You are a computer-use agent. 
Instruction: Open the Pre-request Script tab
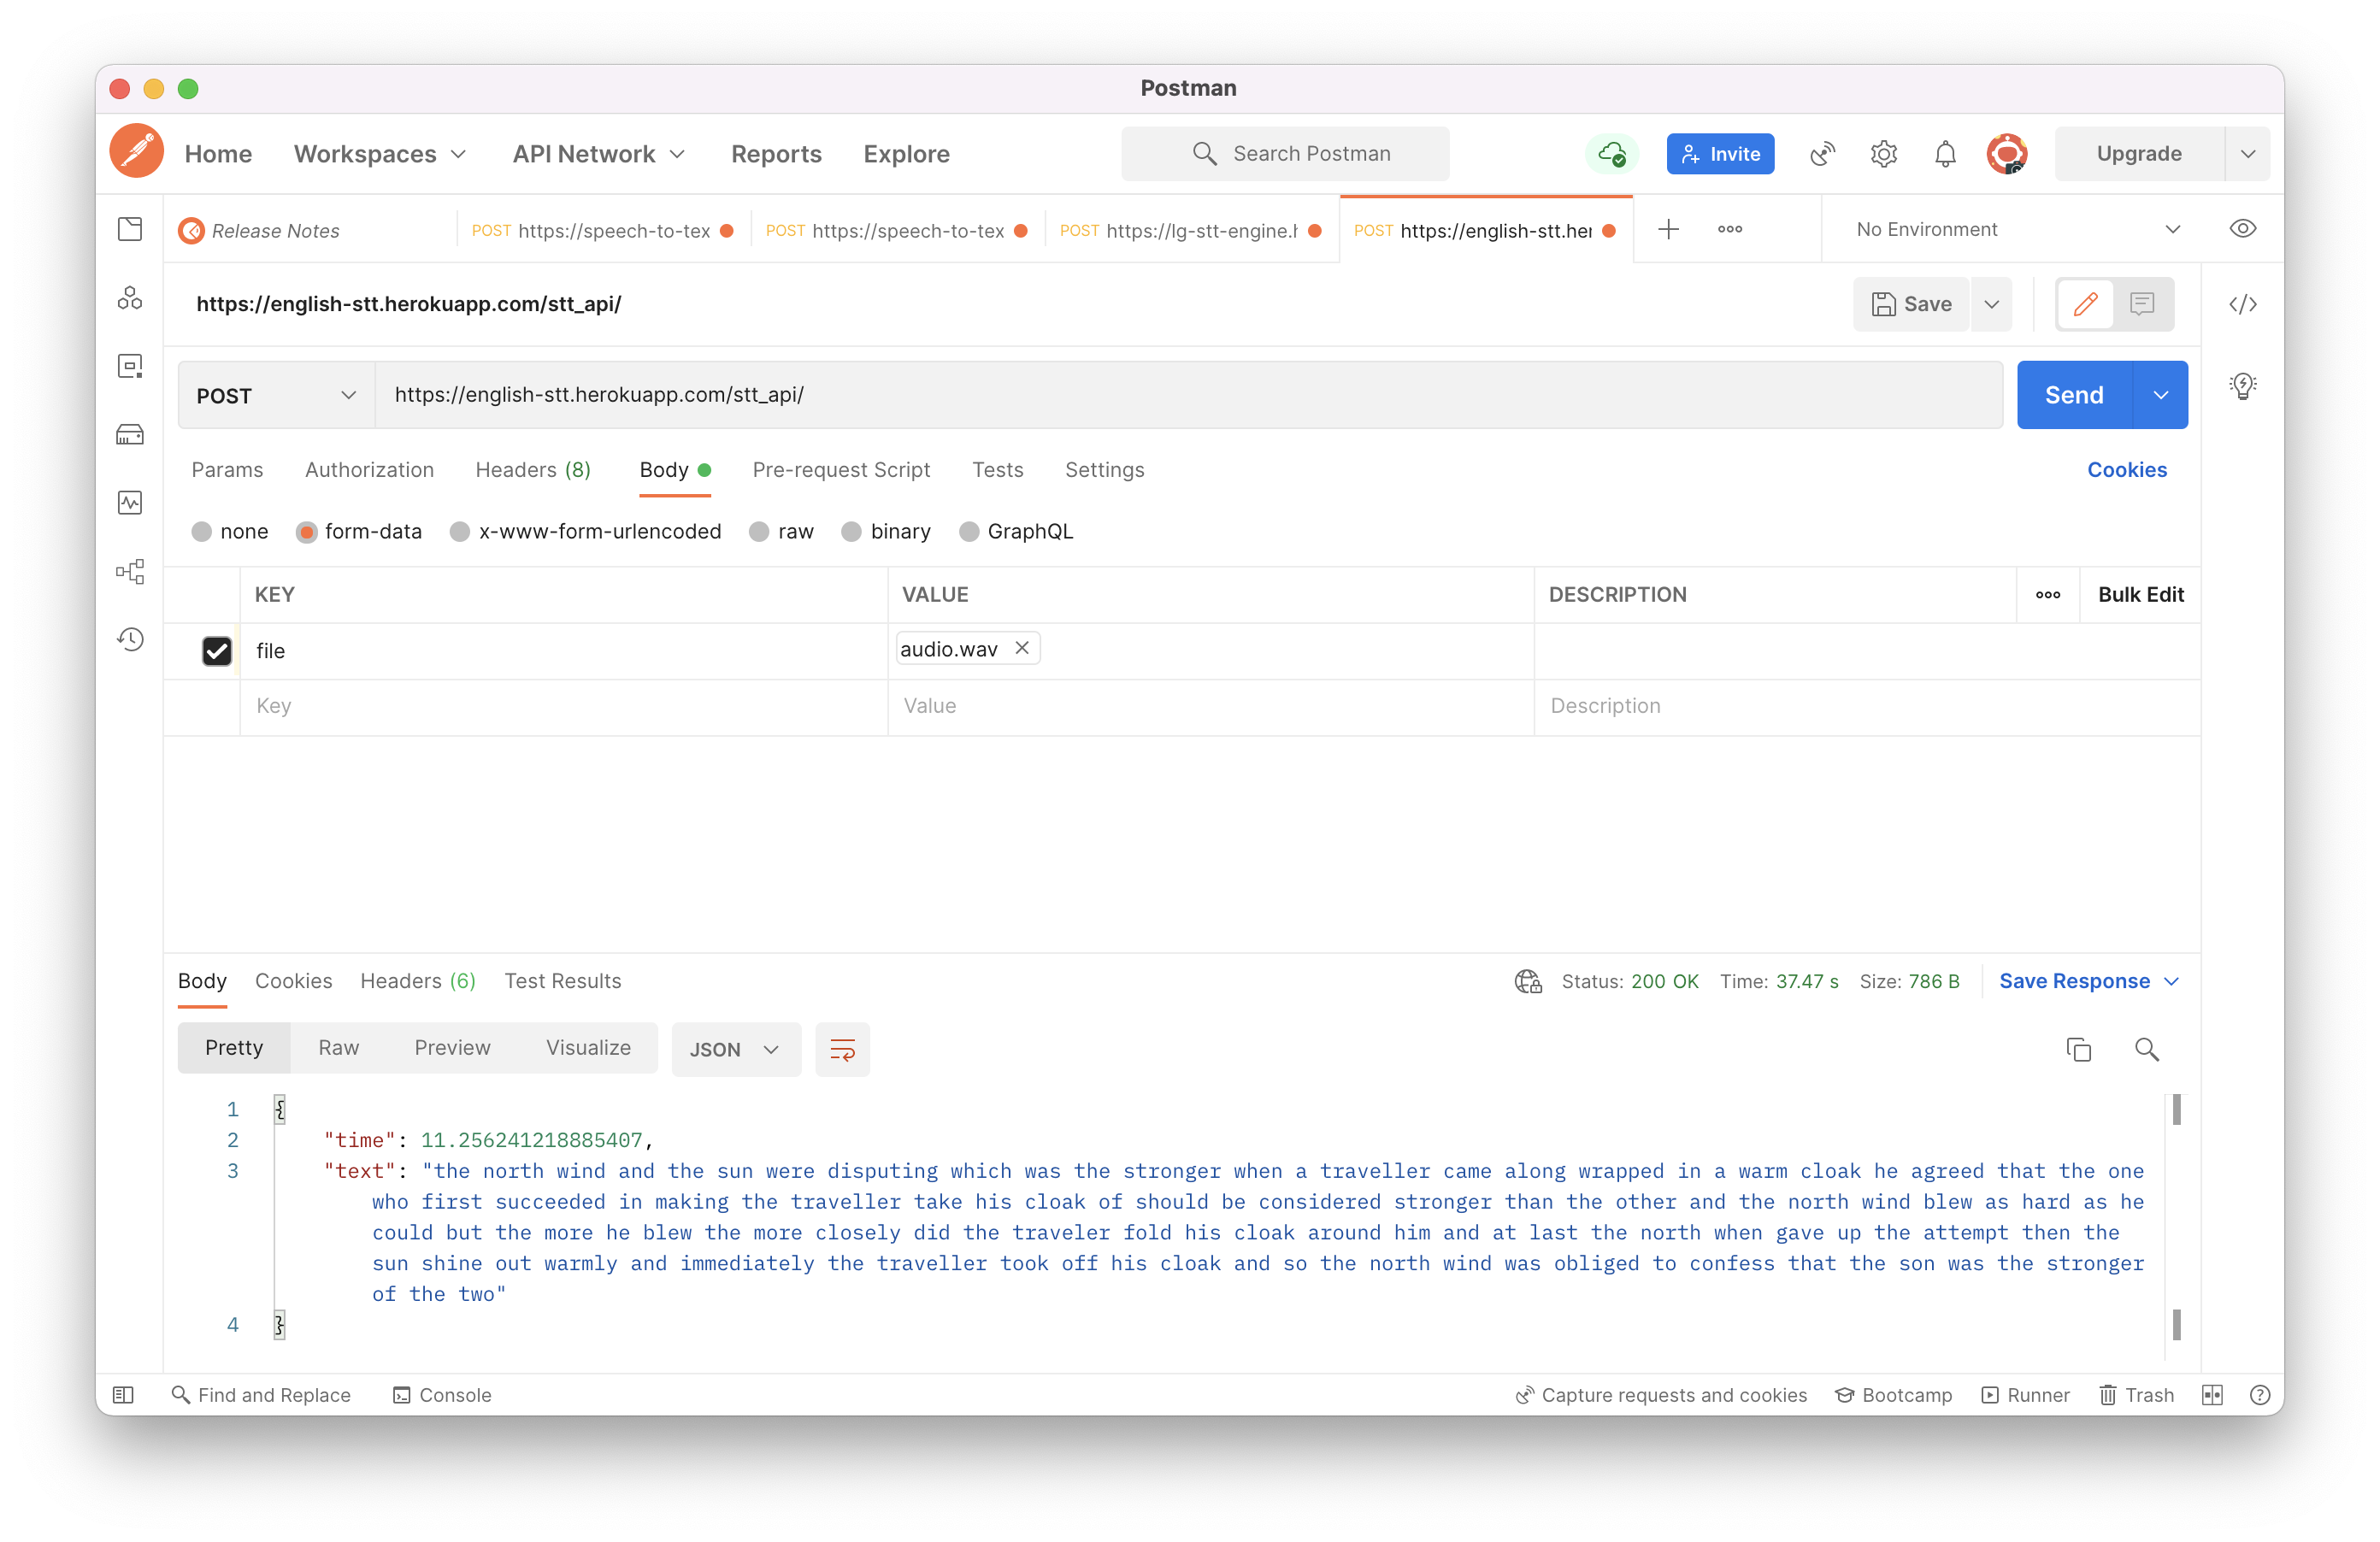pyautogui.click(x=841, y=470)
